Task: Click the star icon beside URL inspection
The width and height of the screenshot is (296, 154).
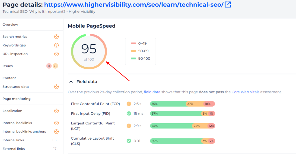Action: [x=56, y=54]
